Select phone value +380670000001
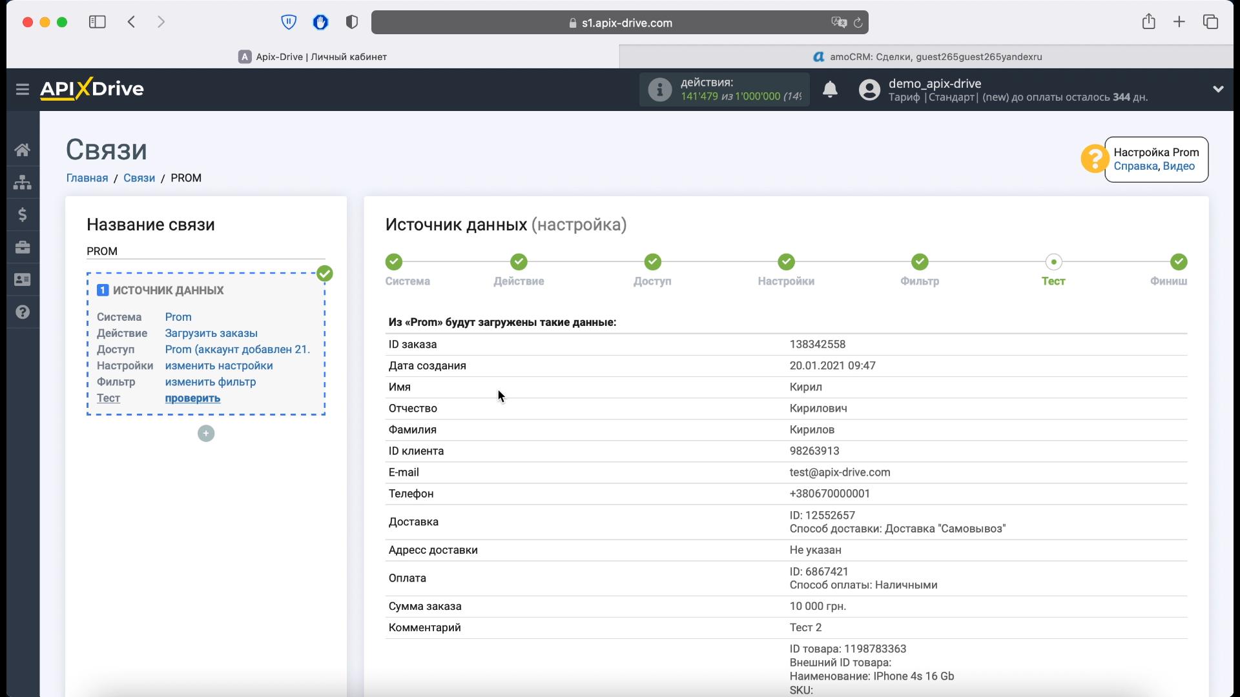 (829, 494)
